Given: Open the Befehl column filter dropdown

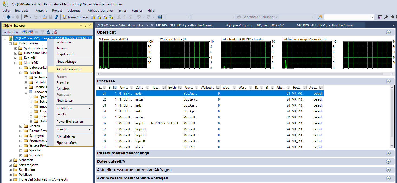Looking at the screenshot, I should pos(180,88).
